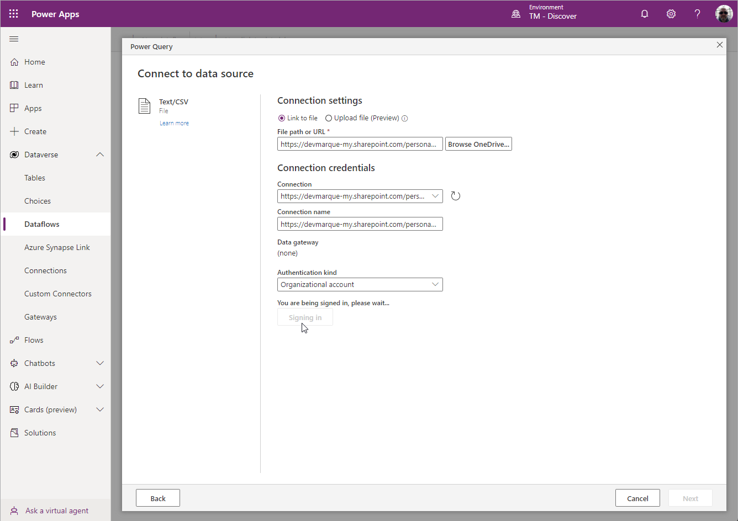Open Gateways in the sidebar
This screenshot has width=738, height=521.
click(x=40, y=317)
